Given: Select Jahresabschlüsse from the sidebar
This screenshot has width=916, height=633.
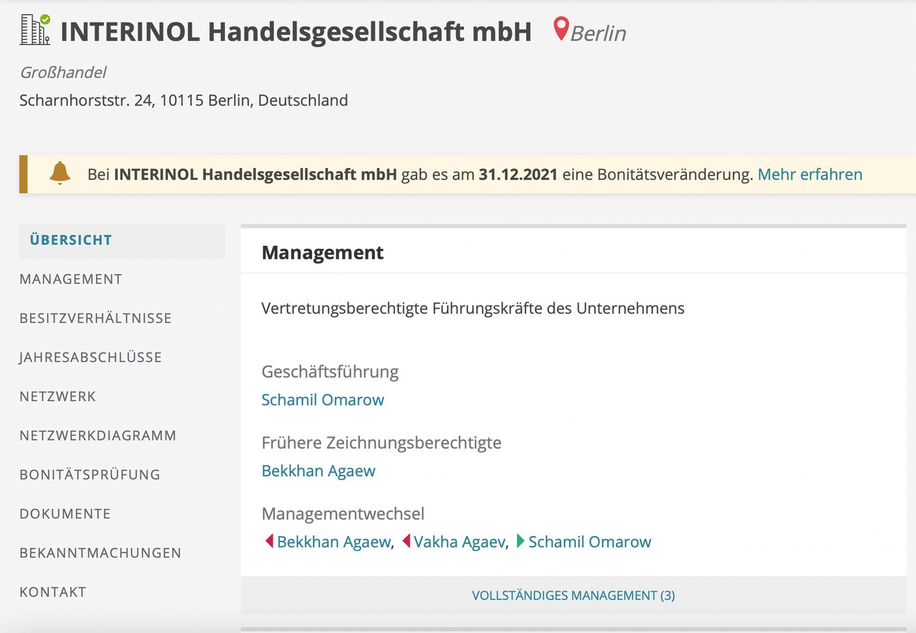Looking at the screenshot, I should point(90,358).
